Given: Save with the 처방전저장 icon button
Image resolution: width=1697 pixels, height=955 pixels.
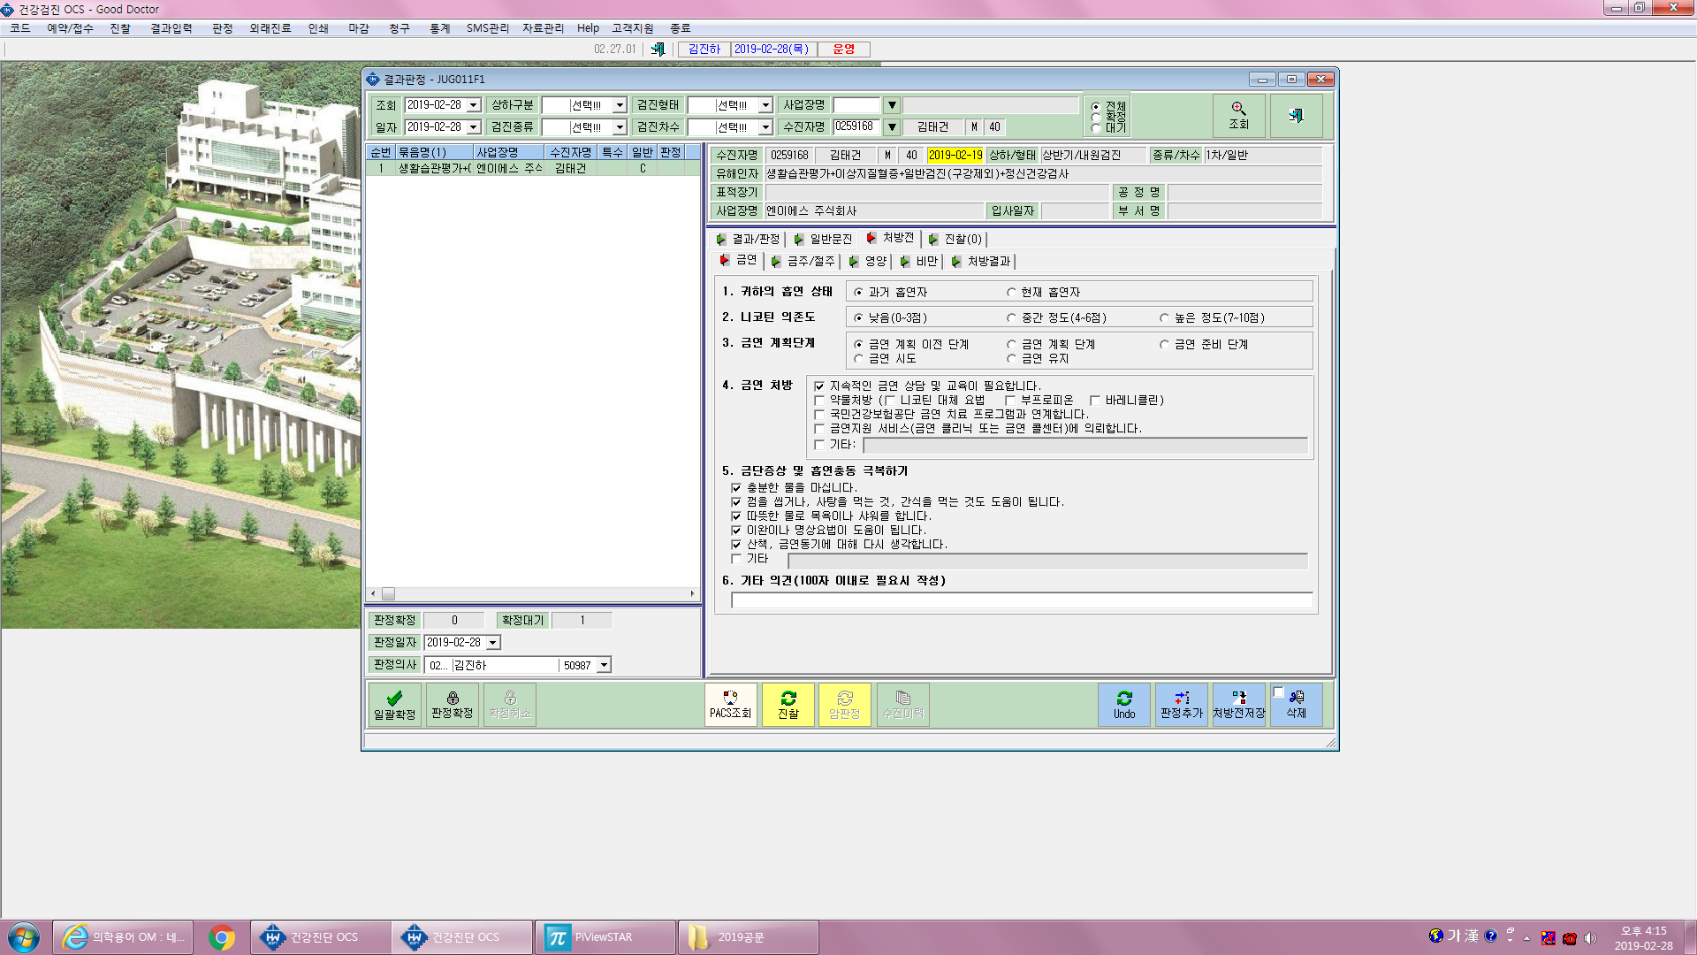Looking at the screenshot, I should coord(1239,705).
